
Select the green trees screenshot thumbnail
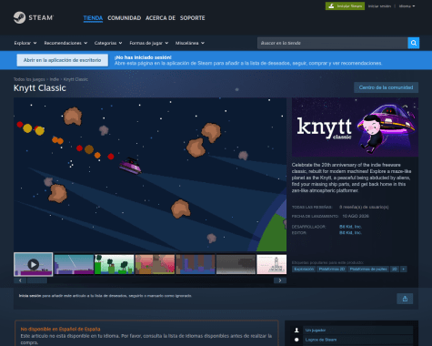coord(115,264)
